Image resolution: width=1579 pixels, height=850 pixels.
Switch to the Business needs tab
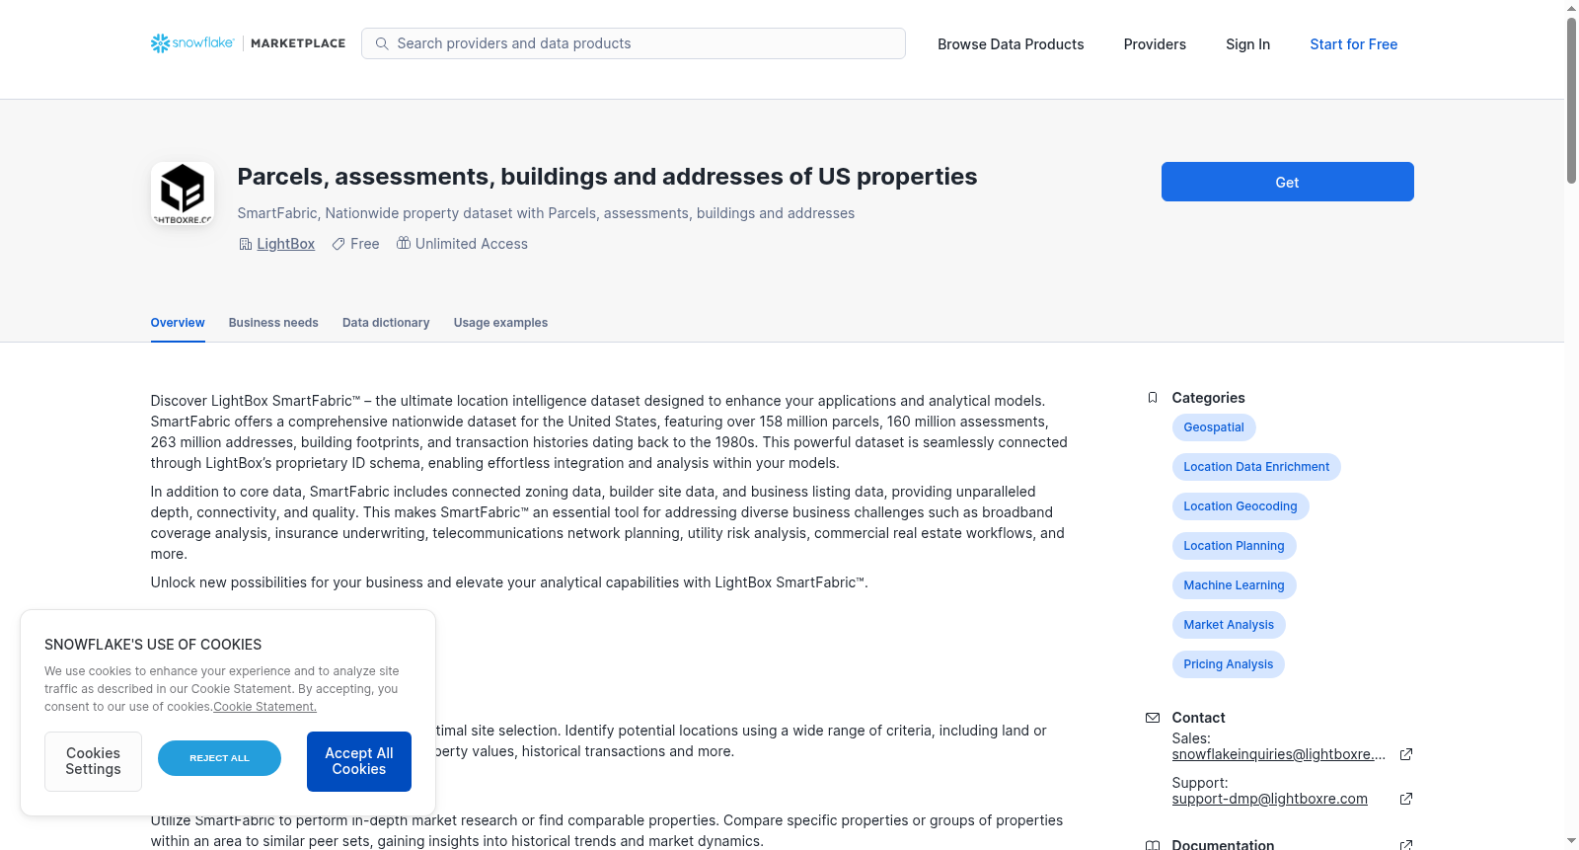tap(273, 323)
